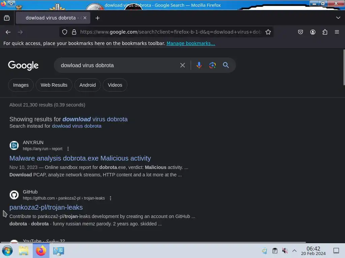Image resolution: width=345 pixels, height=258 pixels.
Task: Bookmark this page with star icon
Action: point(268,32)
